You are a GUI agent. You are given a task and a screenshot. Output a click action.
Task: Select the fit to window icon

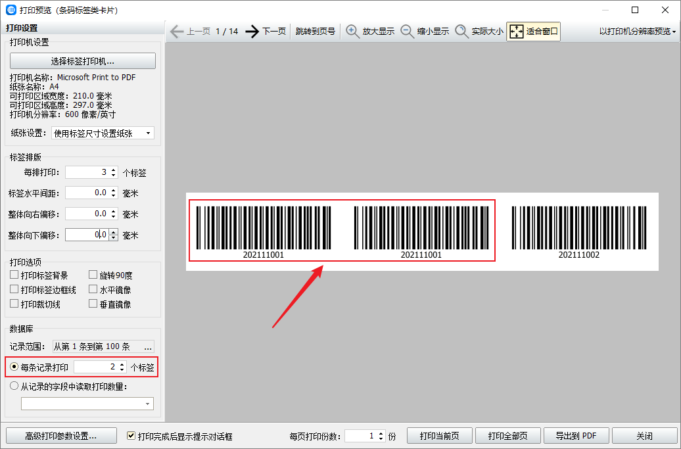517,32
